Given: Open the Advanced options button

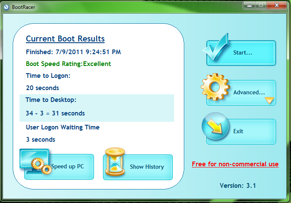Looking at the screenshot, I should pyautogui.click(x=241, y=93).
